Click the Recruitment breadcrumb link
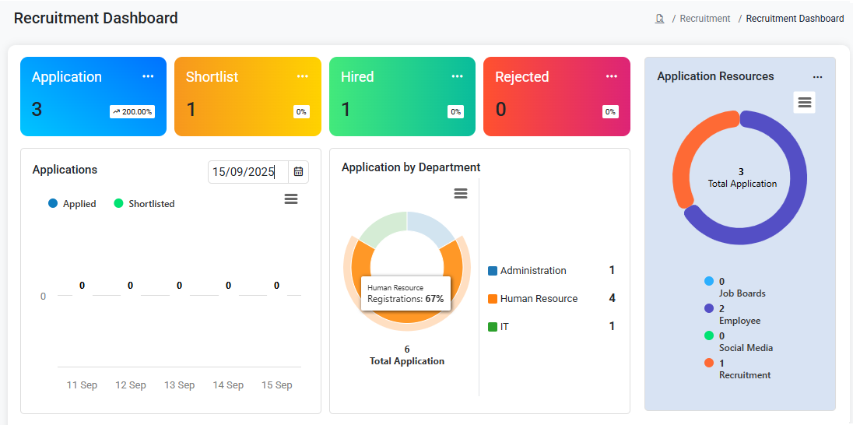This screenshot has height=425, width=853. [x=704, y=19]
